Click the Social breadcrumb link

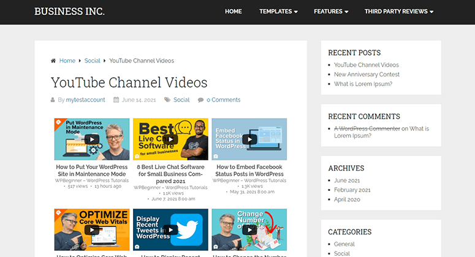(x=92, y=61)
